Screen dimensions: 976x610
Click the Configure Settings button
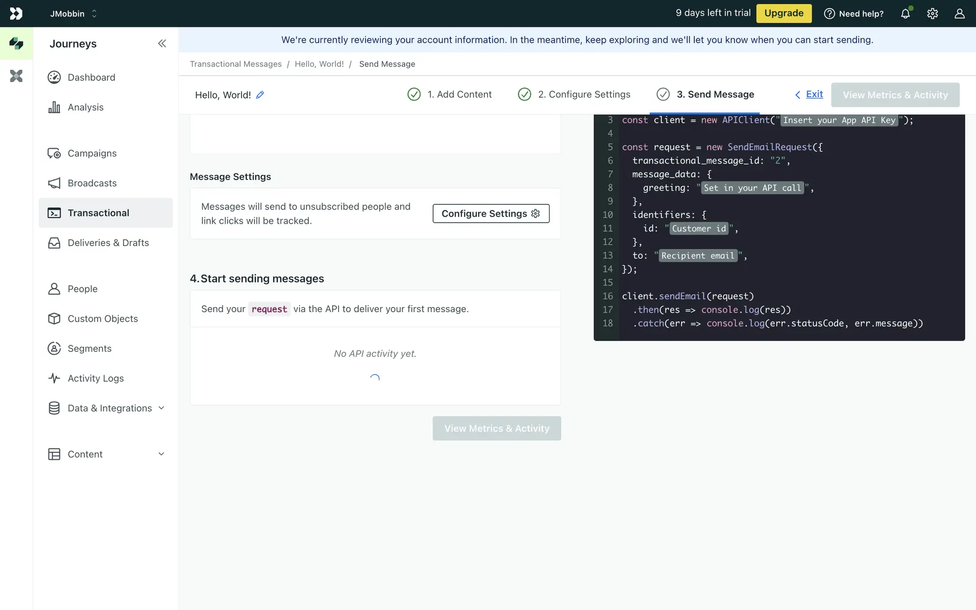pos(491,213)
